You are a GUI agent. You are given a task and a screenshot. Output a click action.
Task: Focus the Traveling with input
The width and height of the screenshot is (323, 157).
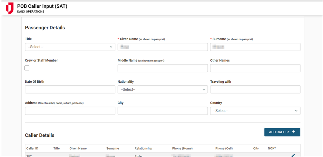[x=255, y=89]
